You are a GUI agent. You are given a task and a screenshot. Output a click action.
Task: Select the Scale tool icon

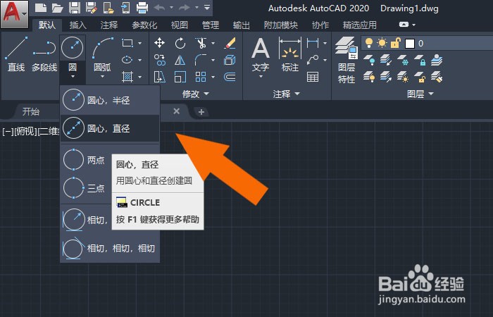click(x=180, y=77)
